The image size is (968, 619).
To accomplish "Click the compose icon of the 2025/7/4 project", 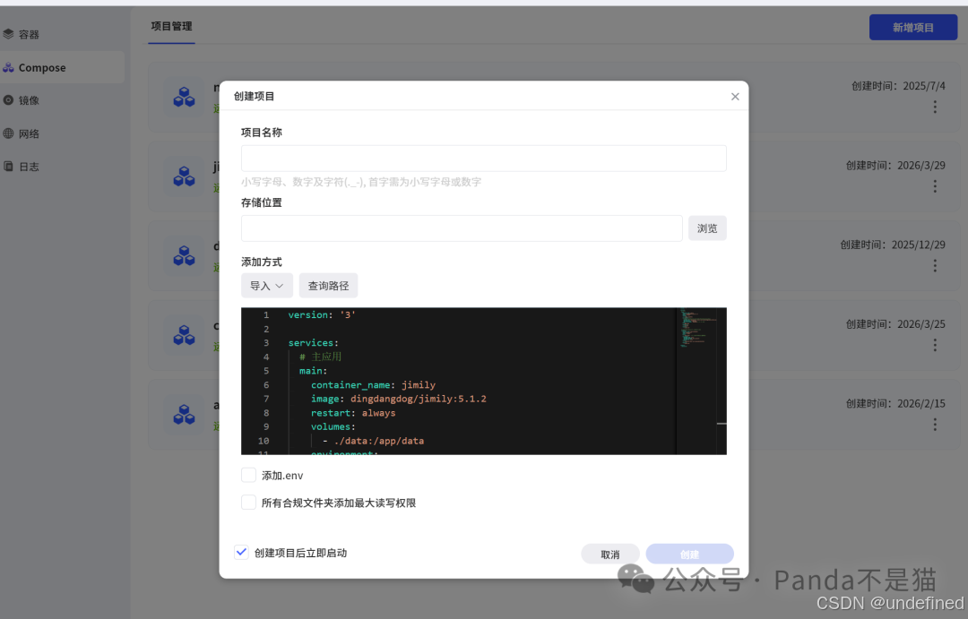I will (184, 97).
